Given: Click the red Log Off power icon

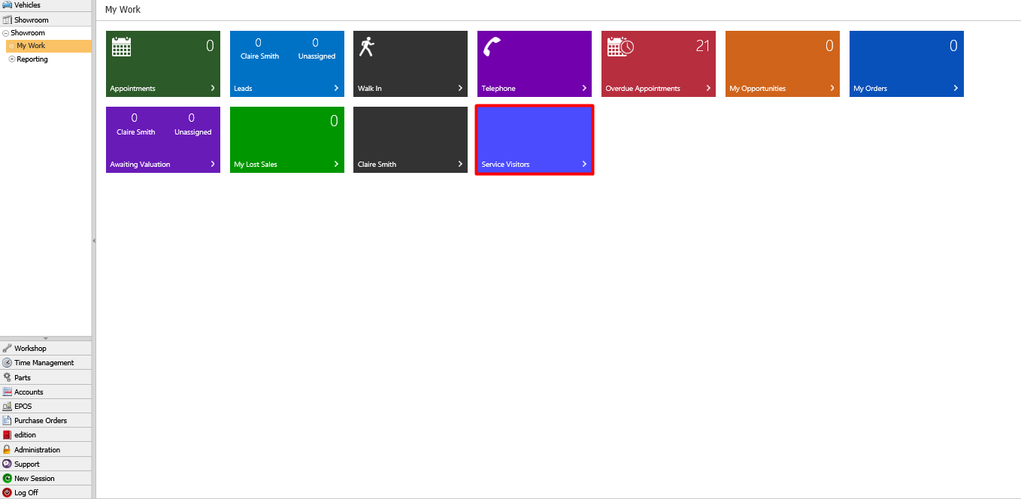Looking at the screenshot, I should [x=7, y=492].
